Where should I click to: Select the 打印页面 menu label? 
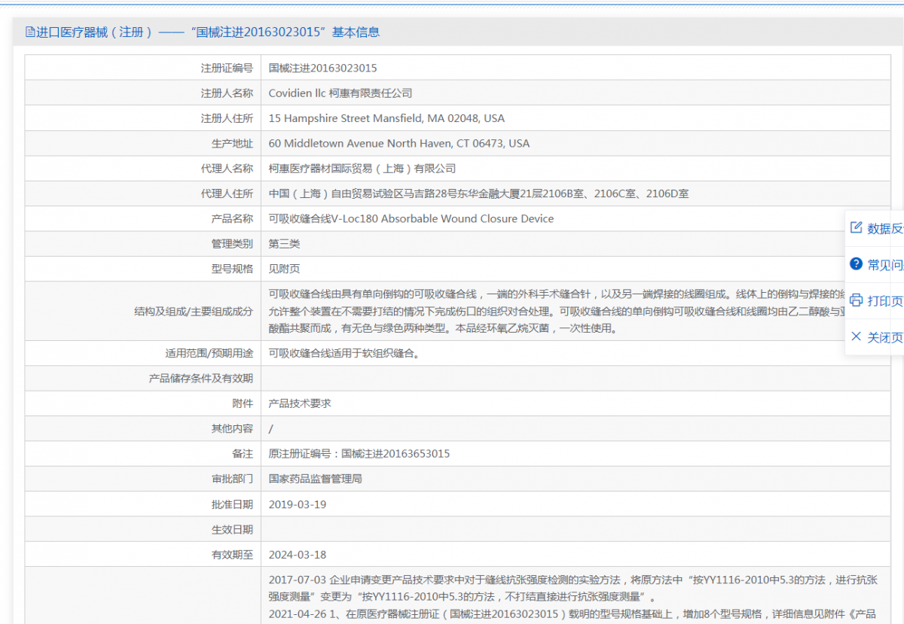[885, 301]
